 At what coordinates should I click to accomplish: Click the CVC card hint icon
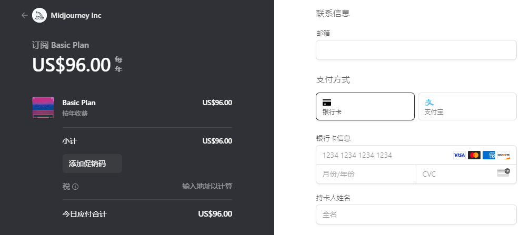tap(504, 172)
